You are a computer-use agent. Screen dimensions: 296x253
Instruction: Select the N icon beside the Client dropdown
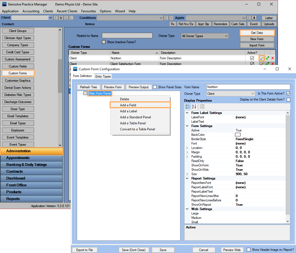(x=61, y=17)
